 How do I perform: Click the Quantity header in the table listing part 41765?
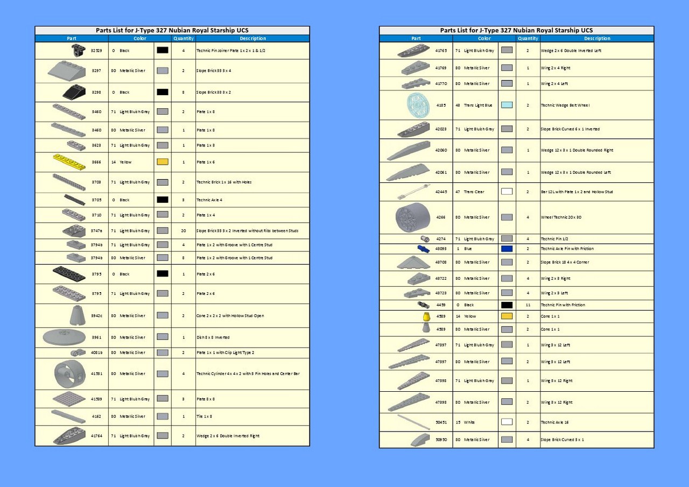click(528, 38)
